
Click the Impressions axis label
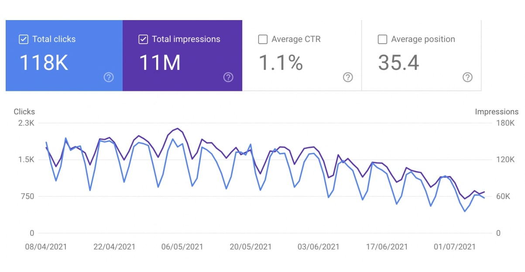click(x=497, y=112)
